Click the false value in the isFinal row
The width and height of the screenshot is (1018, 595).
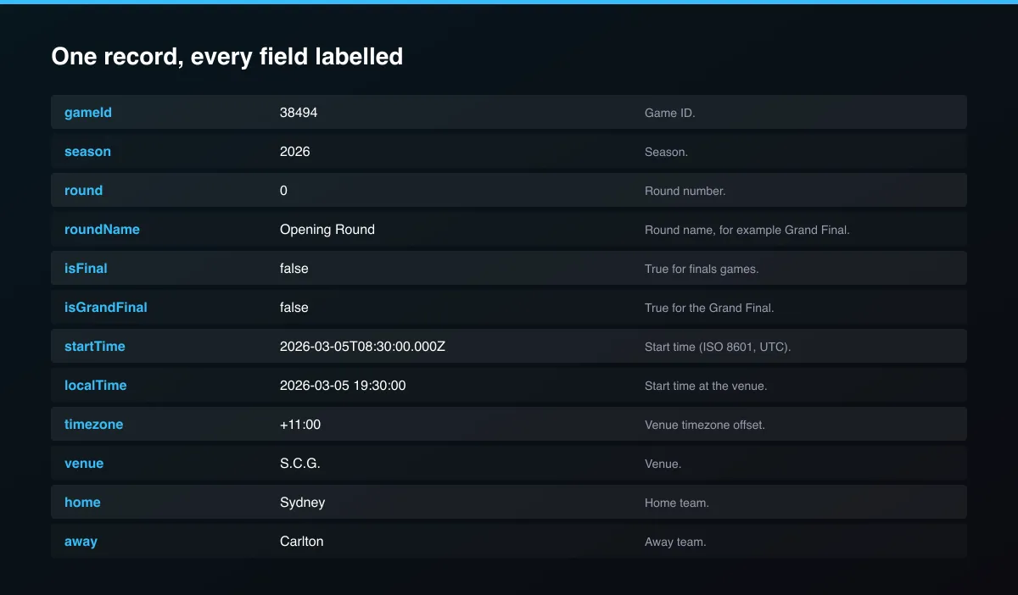(294, 269)
